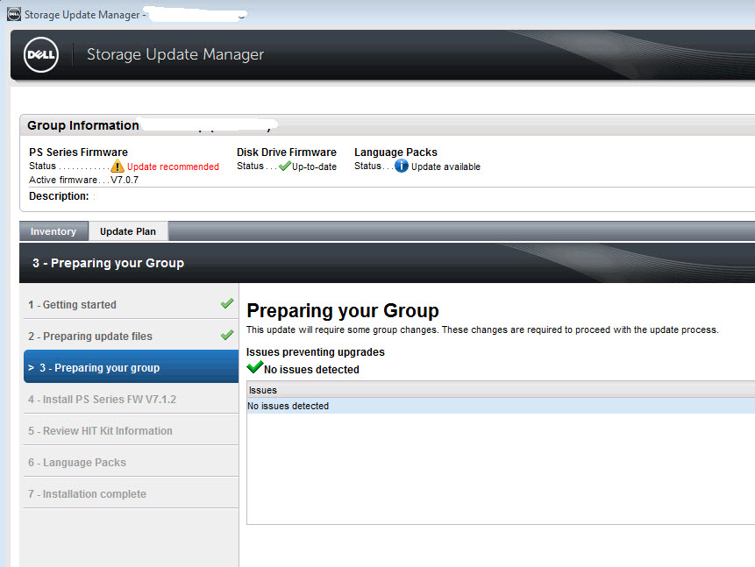Click the 'Update recommended' status text

173,167
